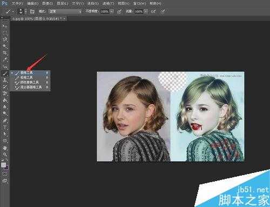270x207 pixels.
Task: Select the Ellipse shape tool
Action: point(5,141)
